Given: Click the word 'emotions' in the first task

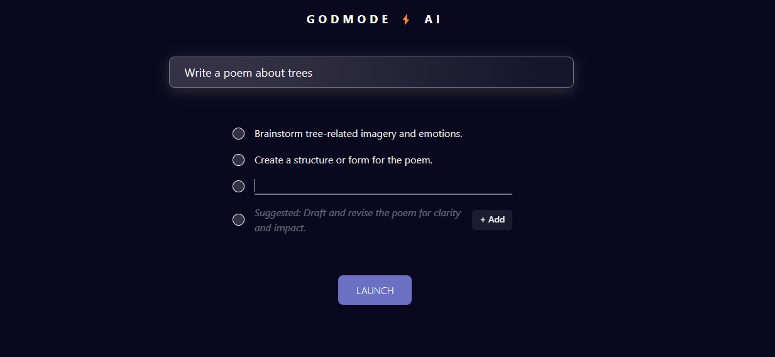Looking at the screenshot, I should pyautogui.click(x=441, y=134).
